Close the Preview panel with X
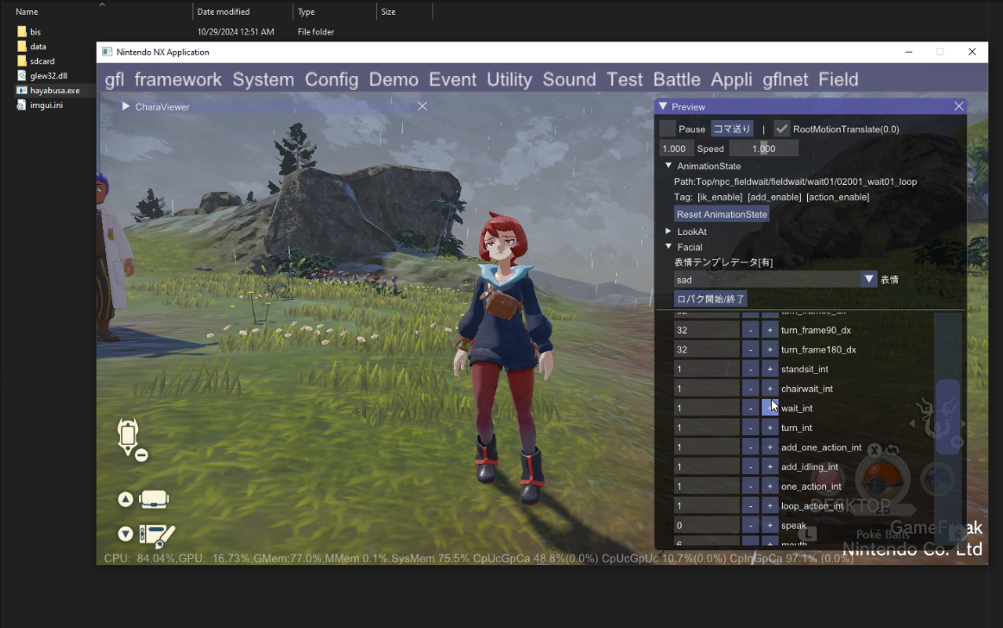1003x628 pixels. tap(958, 106)
